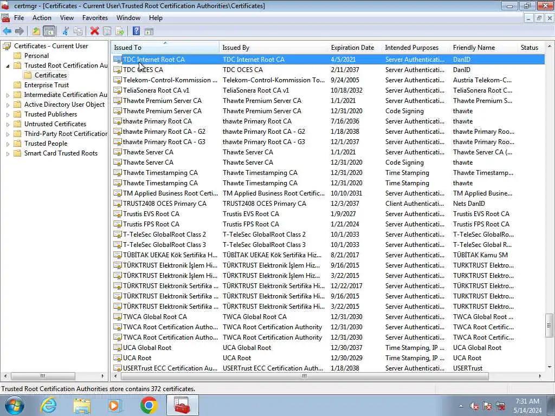This screenshot has width=555, height=416.
Task: Expand Smart Card Trusted Roots node
Action: 8,153
